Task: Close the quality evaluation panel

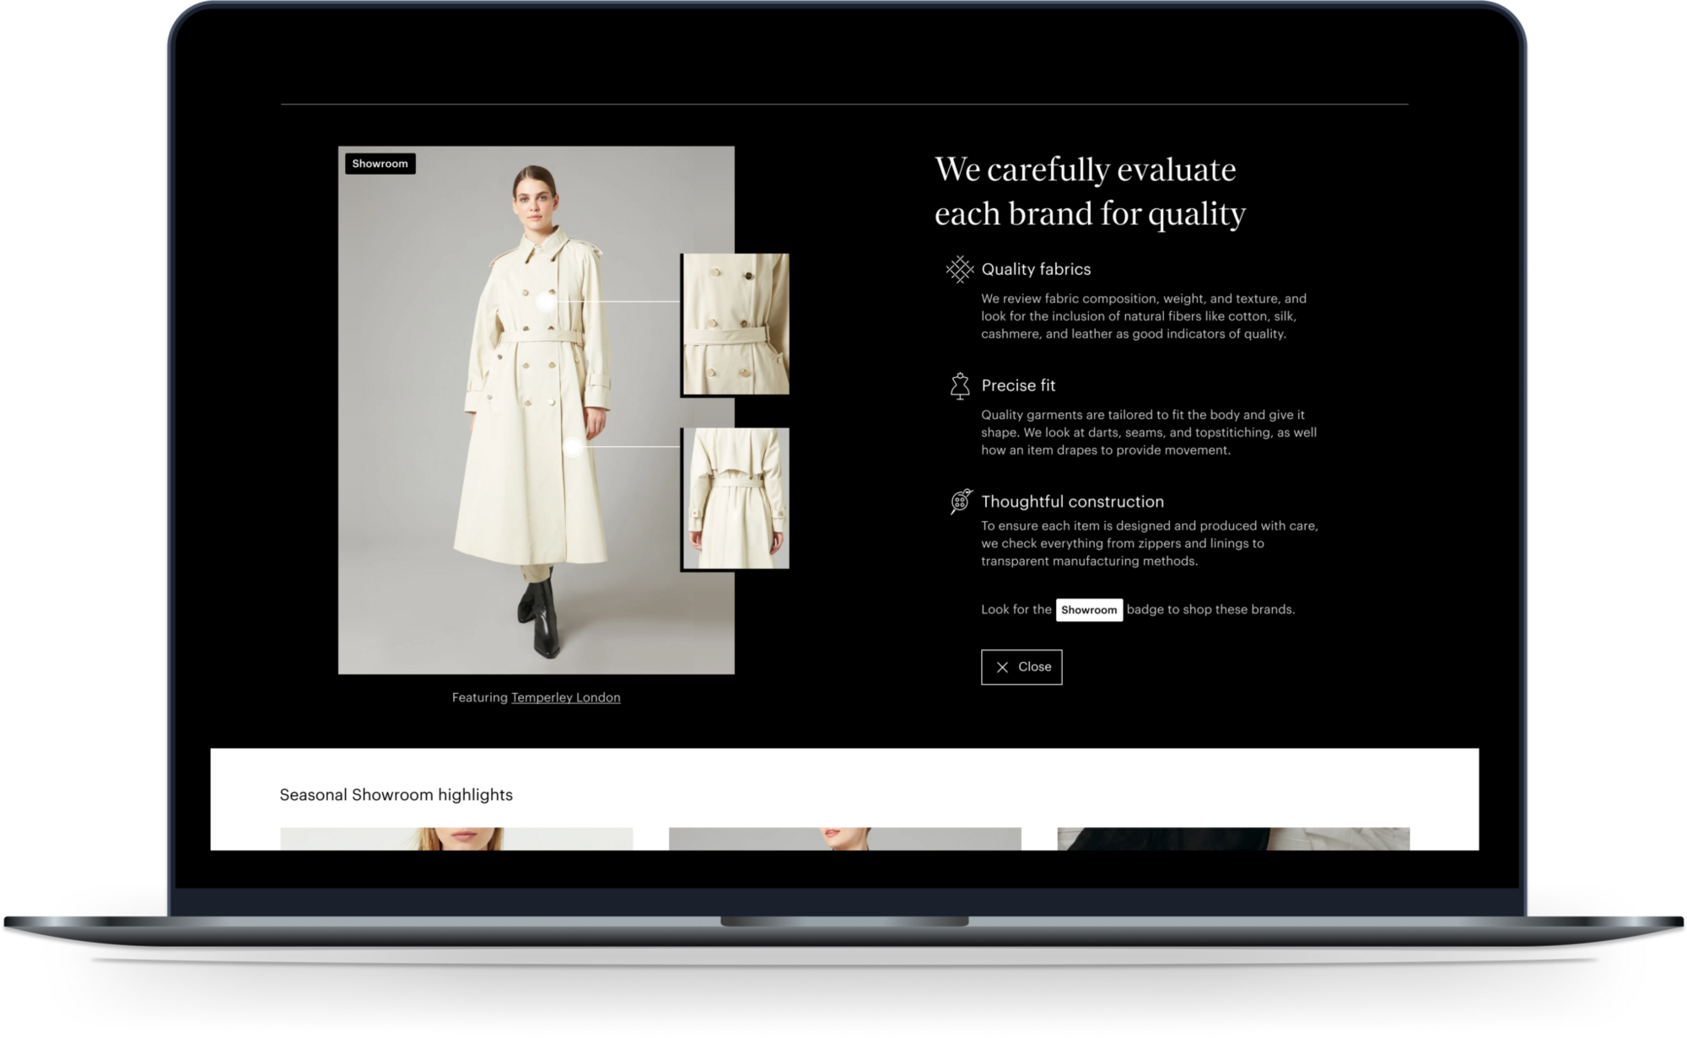Action: click(x=1021, y=667)
